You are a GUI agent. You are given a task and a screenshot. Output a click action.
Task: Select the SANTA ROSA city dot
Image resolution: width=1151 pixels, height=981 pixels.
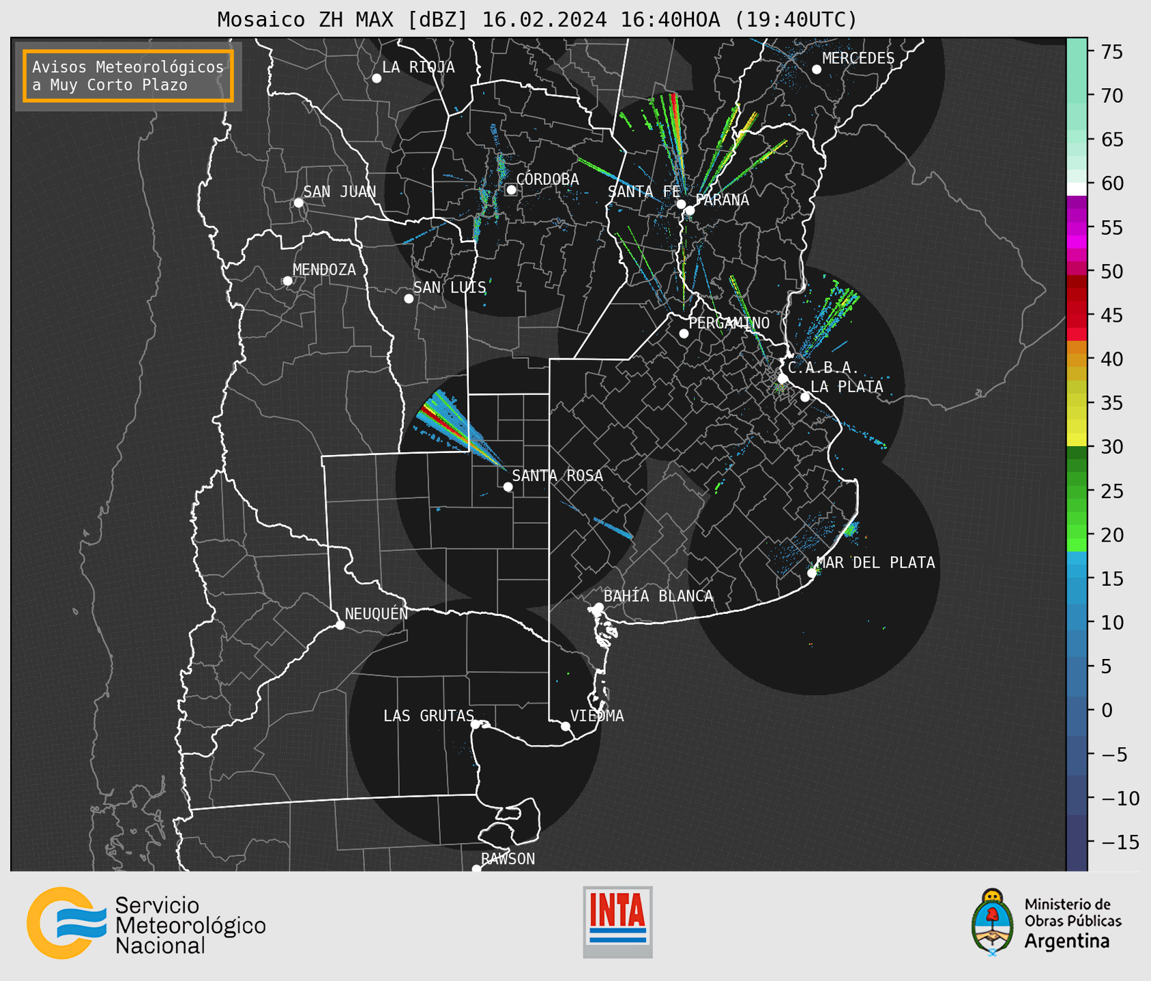click(508, 486)
